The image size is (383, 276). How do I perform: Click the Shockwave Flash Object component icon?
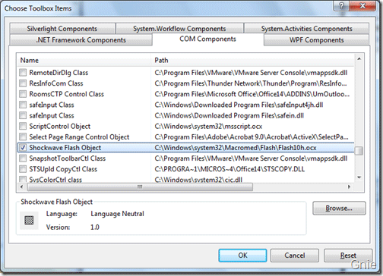29,220
